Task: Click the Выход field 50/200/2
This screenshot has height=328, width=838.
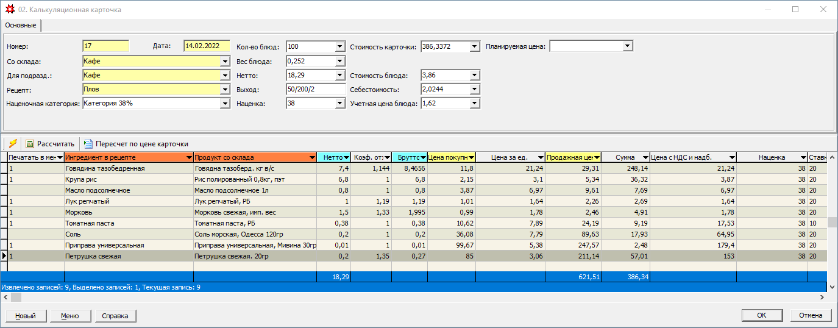Action: [316, 90]
